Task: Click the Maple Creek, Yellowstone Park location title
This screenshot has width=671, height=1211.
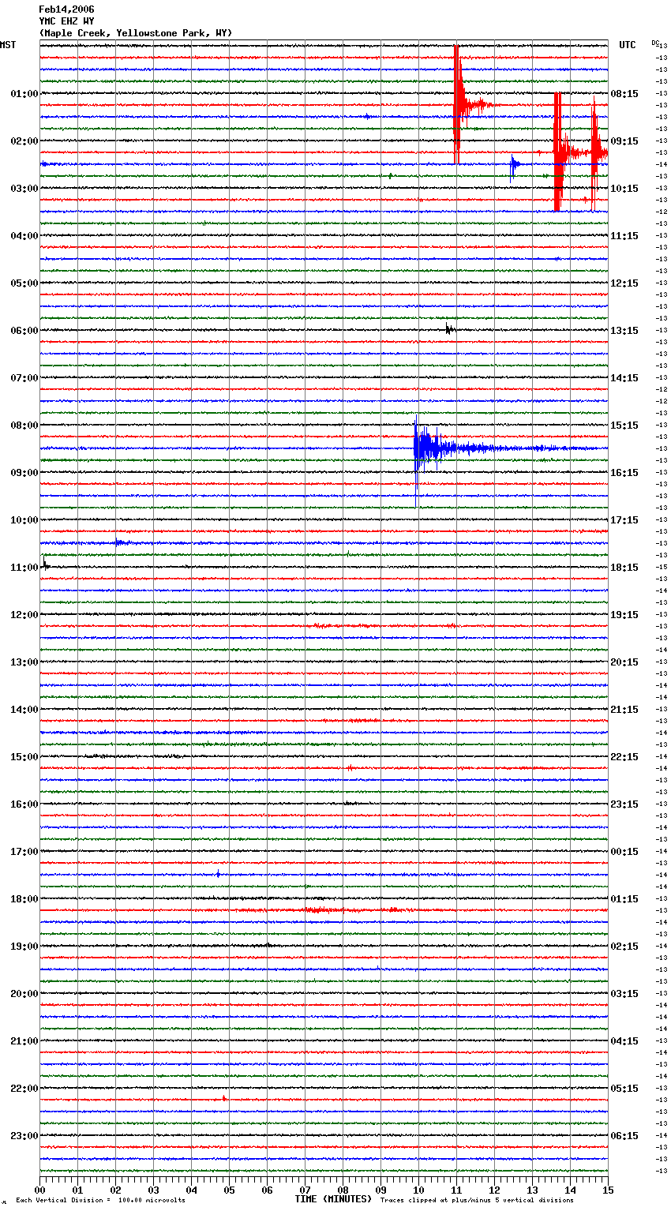Action: coord(136,33)
